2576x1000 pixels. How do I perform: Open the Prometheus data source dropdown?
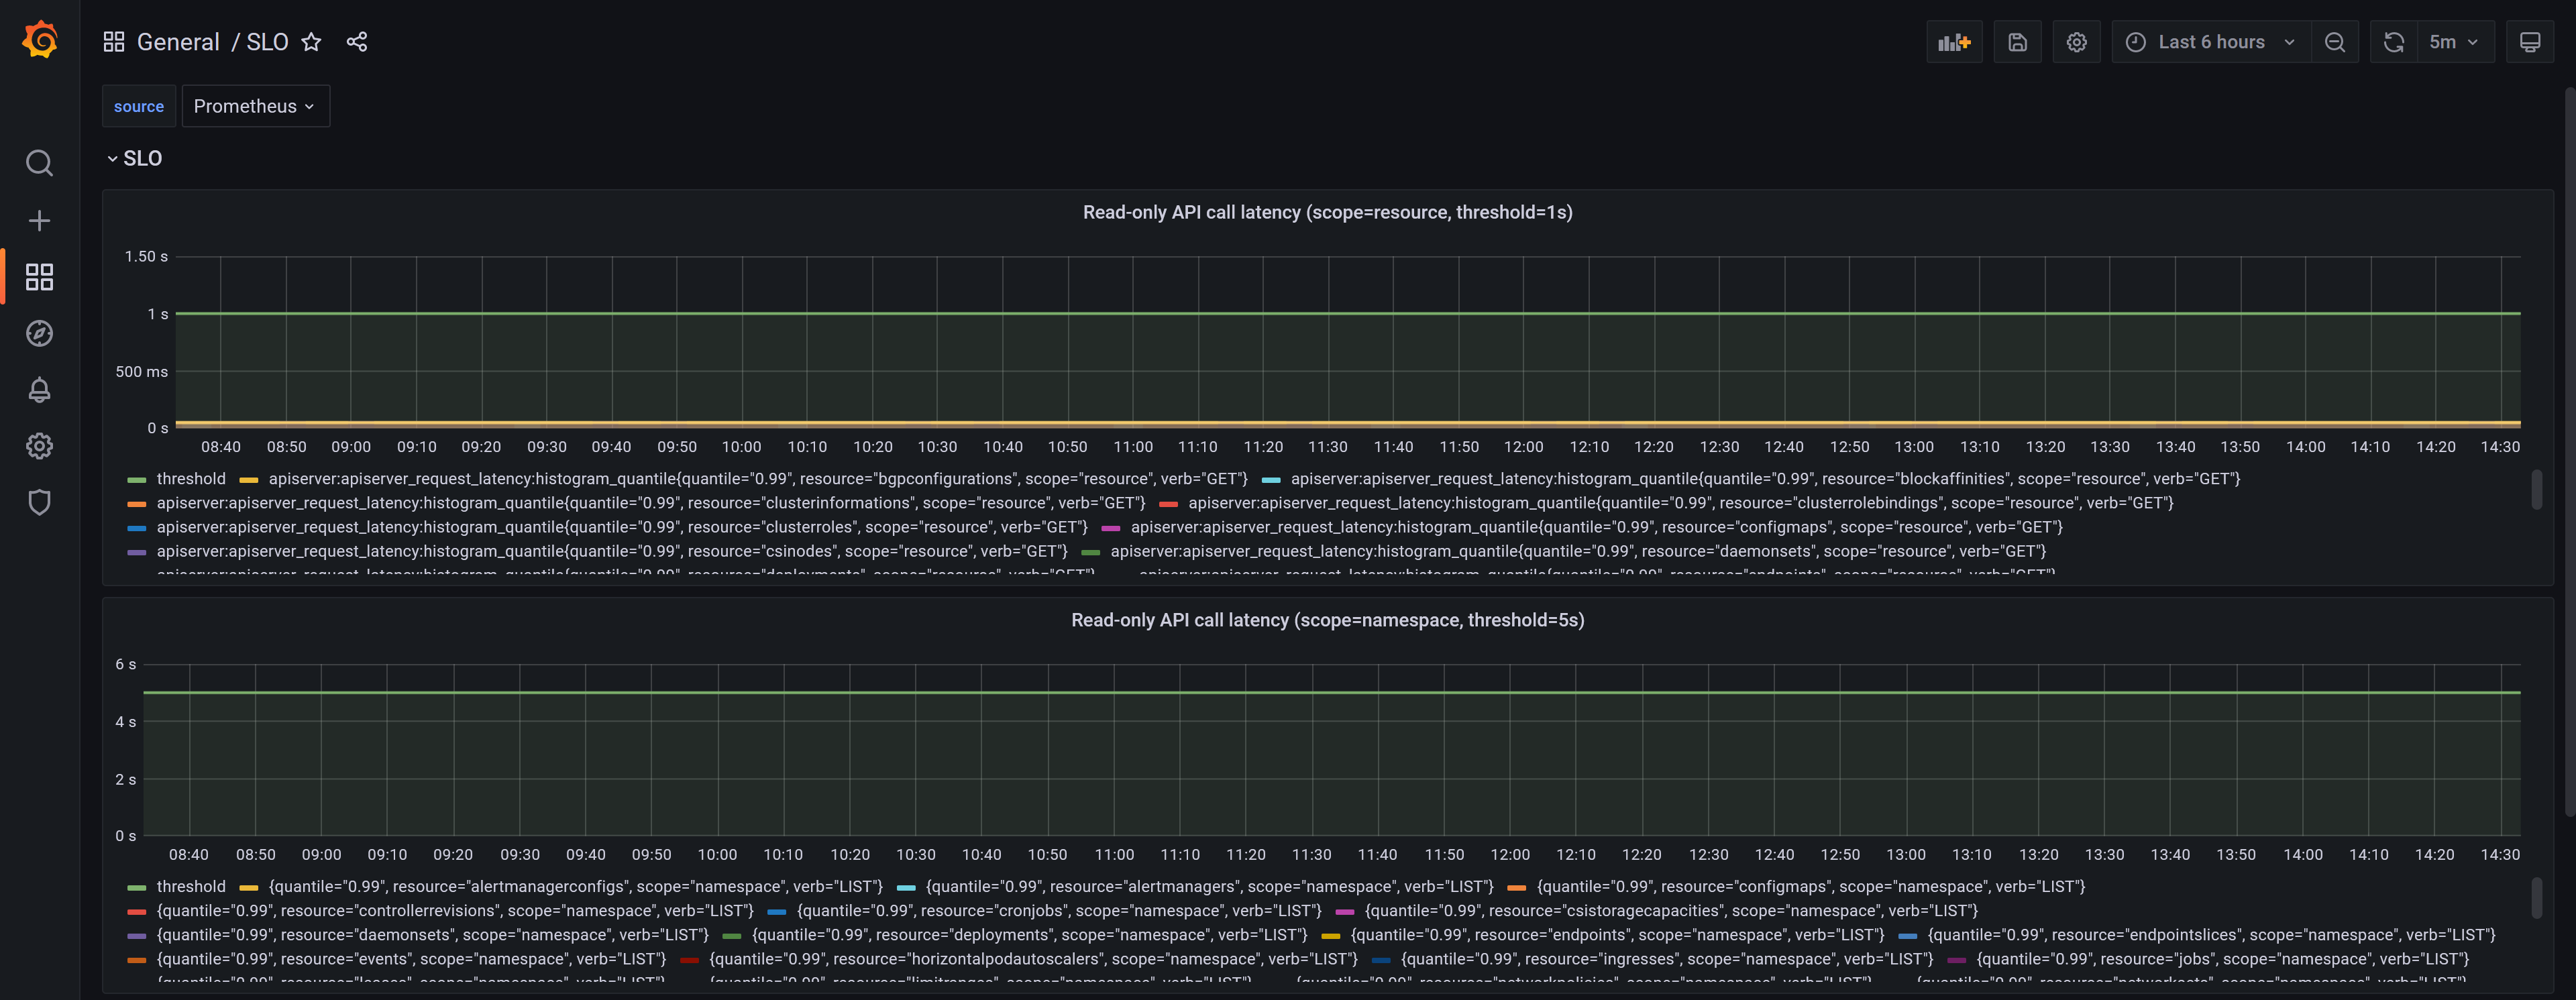coord(255,106)
